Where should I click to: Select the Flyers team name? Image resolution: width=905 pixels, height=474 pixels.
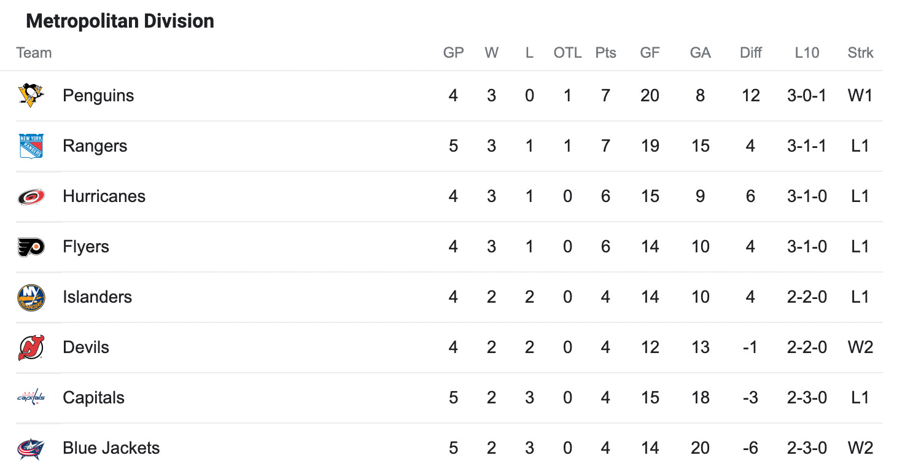point(86,247)
